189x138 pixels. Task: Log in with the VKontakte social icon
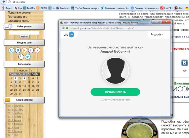[18, 50]
